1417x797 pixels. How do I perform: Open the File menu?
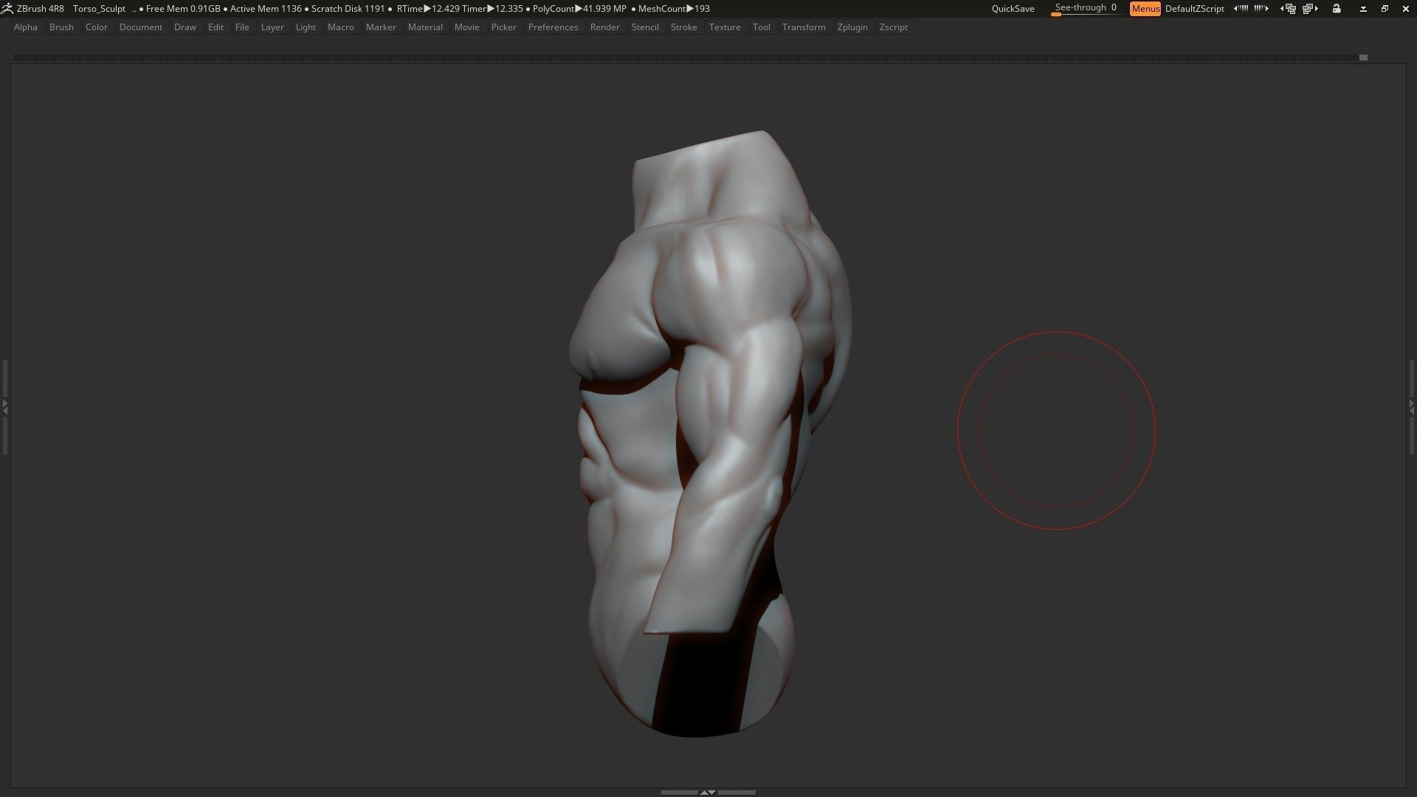(242, 27)
